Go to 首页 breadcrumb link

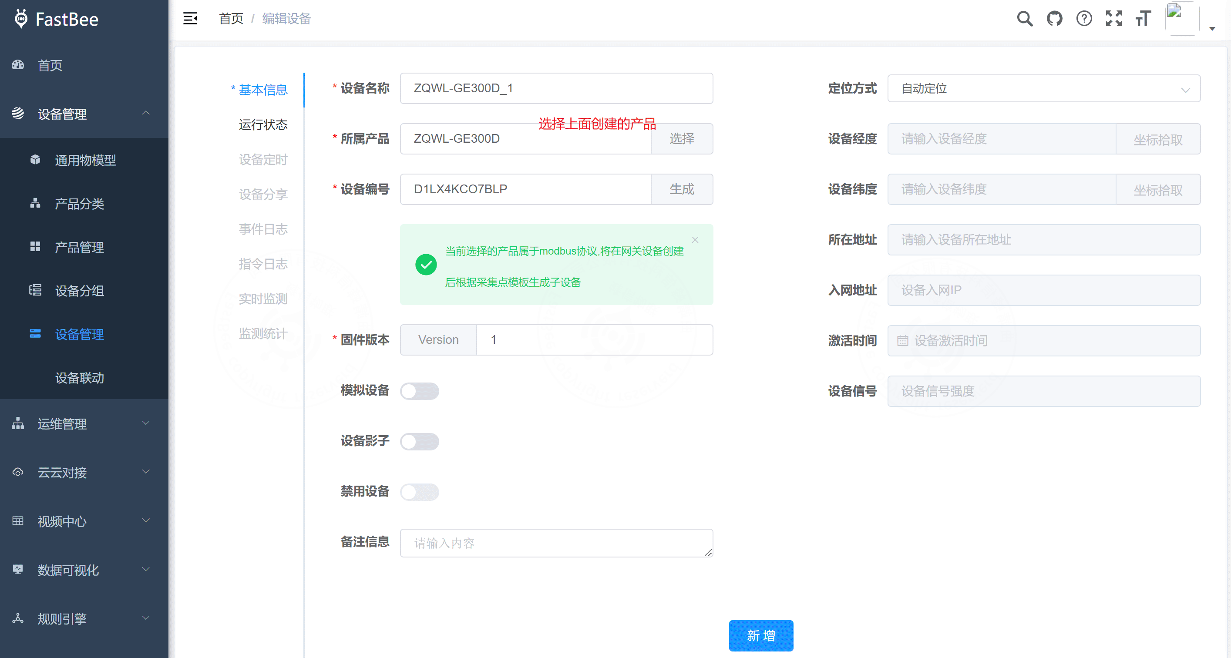(231, 19)
